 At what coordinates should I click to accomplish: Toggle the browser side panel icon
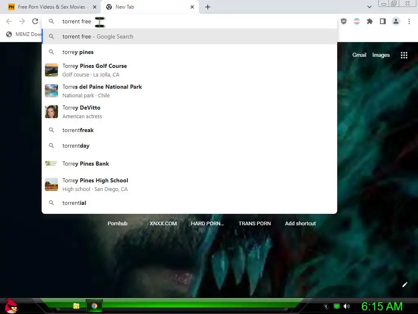click(383, 21)
